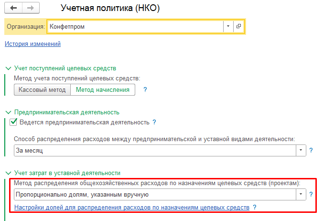Open the История изменений link
This screenshot has height=221, width=324.
32,44
